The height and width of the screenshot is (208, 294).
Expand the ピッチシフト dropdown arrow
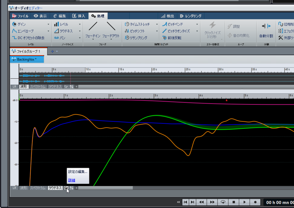[157, 31]
